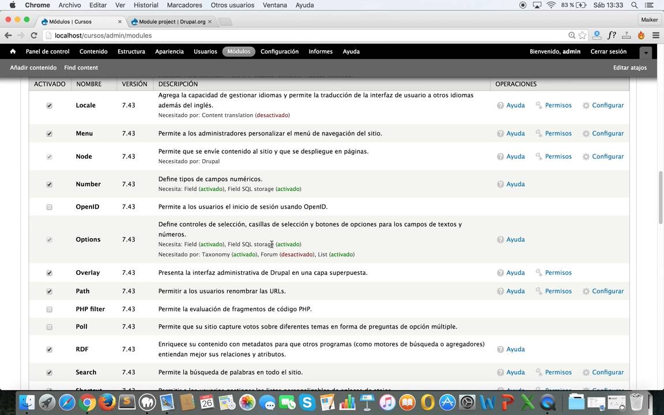The width and height of the screenshot is (664, 415).
Task: Open Finder from the dock
Action: 27,402
